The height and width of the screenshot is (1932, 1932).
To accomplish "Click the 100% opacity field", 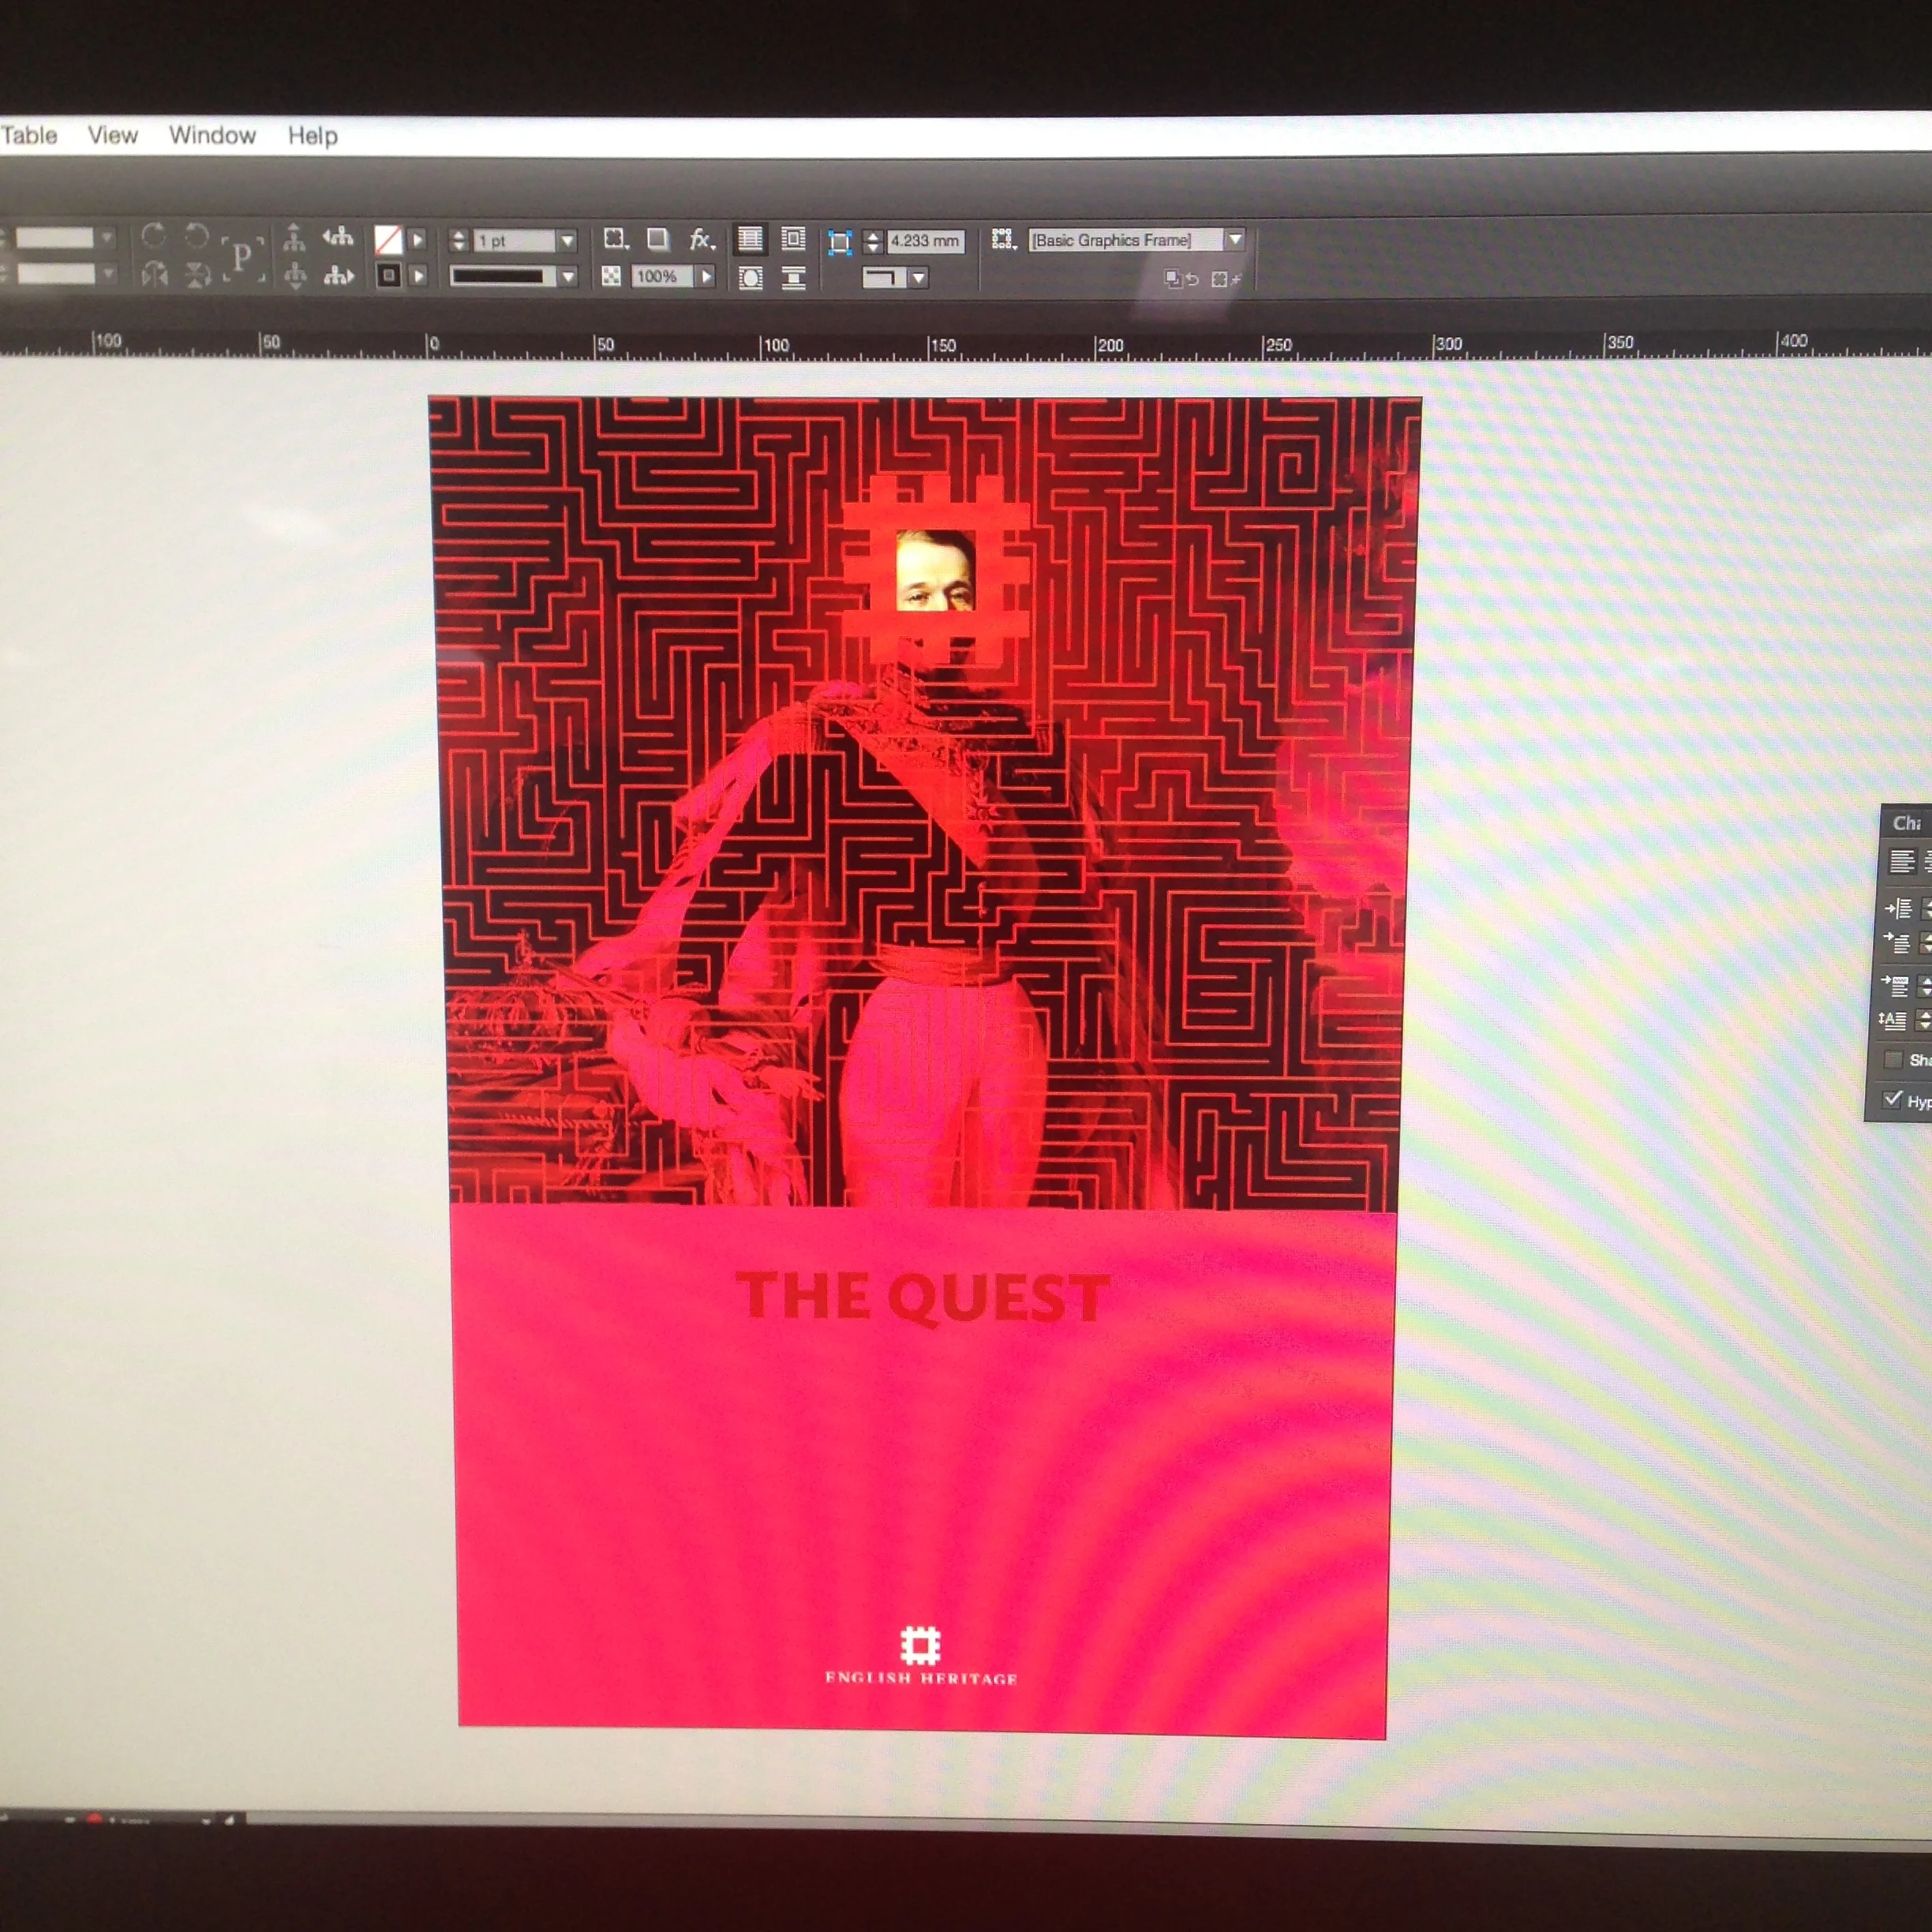I will [661, 277].
